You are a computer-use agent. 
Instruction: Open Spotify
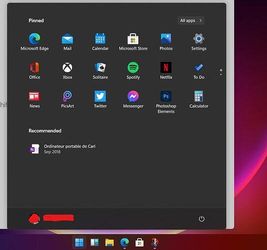coord(133,70)
